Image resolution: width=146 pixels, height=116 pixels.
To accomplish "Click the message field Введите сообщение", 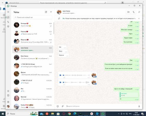I will (x=101, y=106).
